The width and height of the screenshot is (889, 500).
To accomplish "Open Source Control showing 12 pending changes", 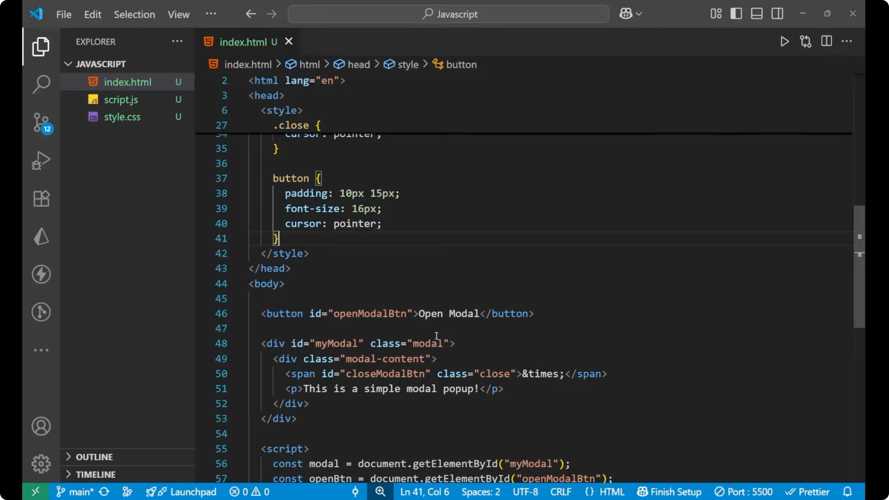I will click(x=41, y=123).
